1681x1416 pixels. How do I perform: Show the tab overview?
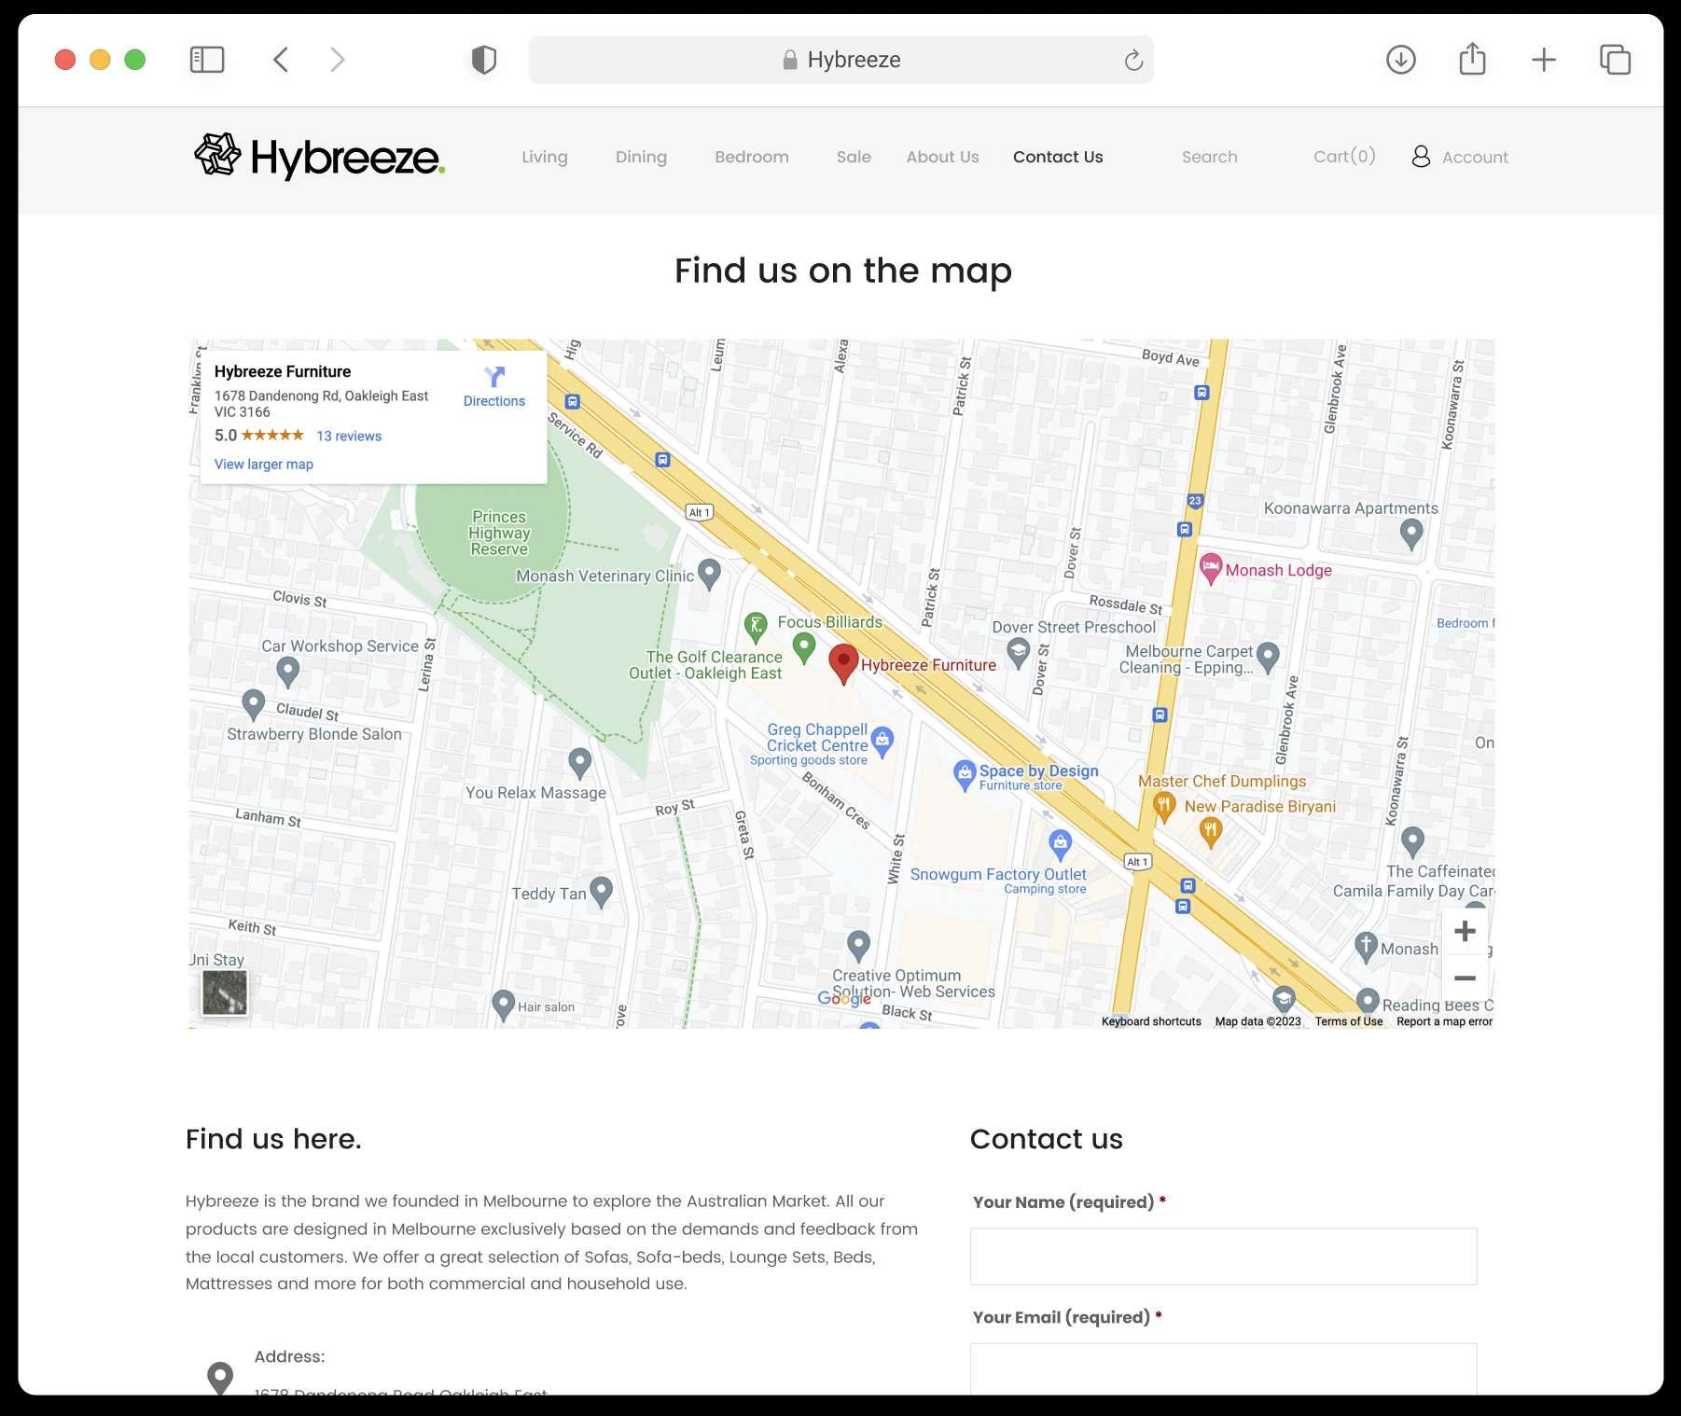1615,60
